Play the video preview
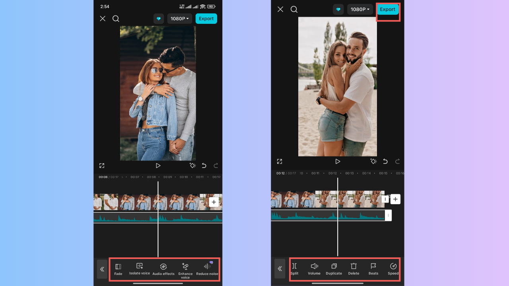The width and height of the screenshot is (509, 286). (x=158, y=166)
